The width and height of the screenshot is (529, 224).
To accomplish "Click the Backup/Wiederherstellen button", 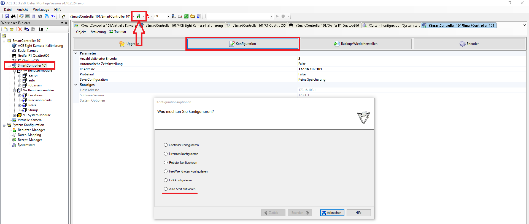I will coord(356,44).
